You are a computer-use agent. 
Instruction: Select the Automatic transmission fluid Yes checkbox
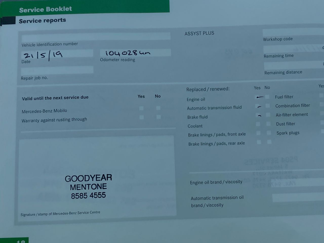258,106
